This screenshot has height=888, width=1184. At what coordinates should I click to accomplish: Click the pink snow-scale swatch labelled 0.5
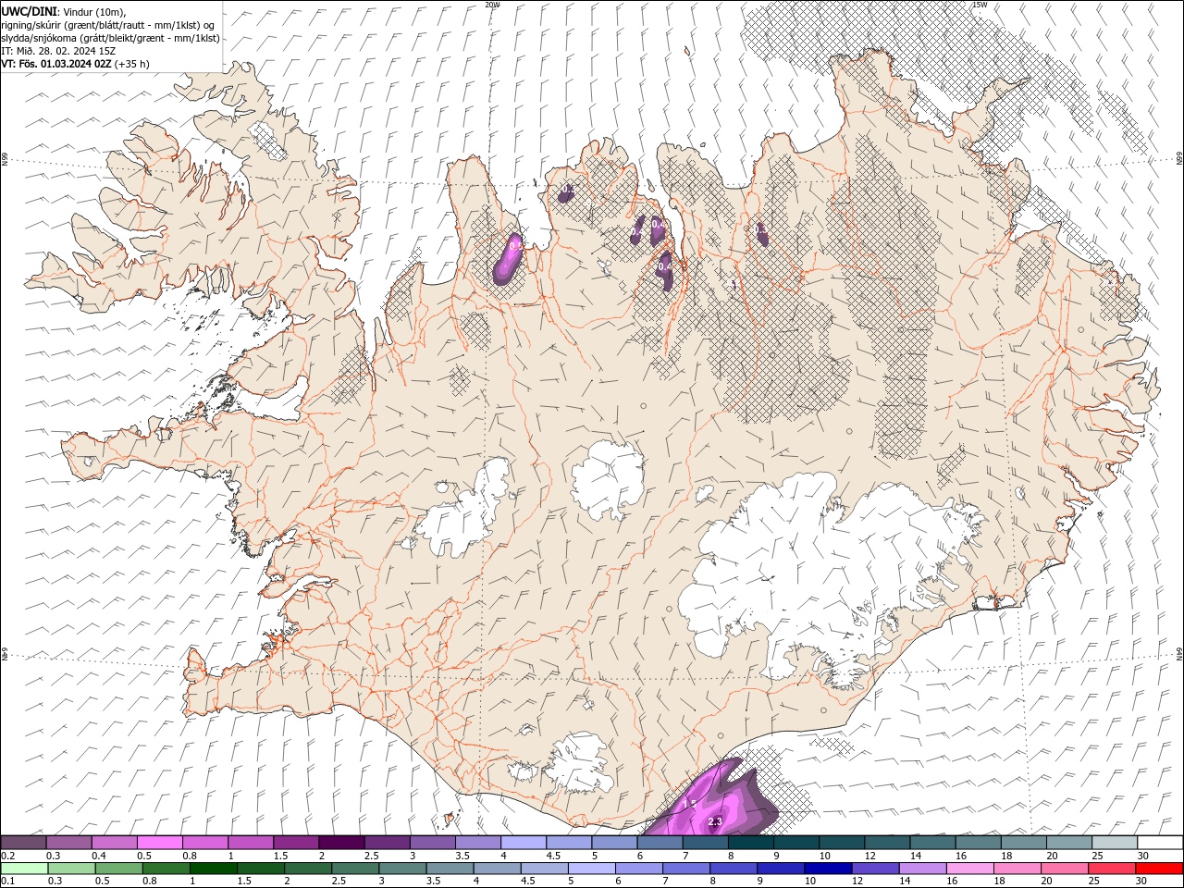click(x=159, y=843)
